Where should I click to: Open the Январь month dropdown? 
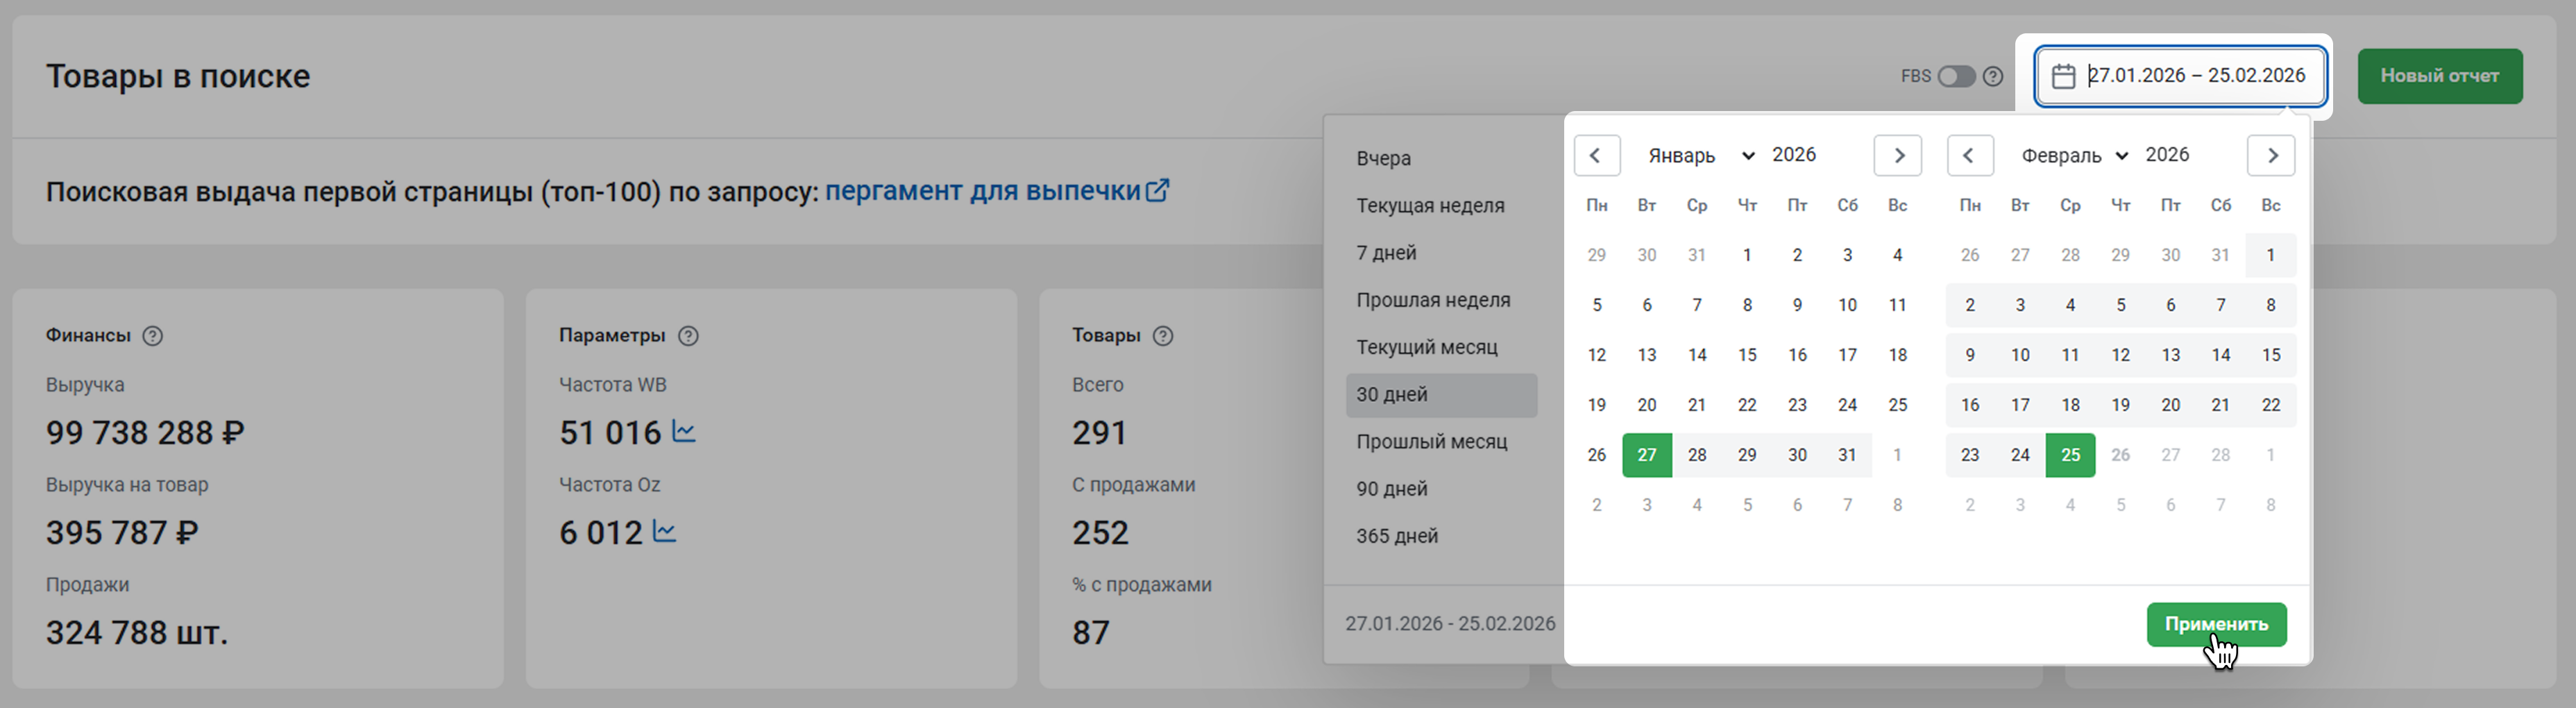[x=1700, y=156]
